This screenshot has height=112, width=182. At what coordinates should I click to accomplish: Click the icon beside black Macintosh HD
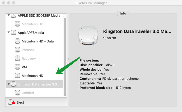pyautogui.click(x=18, y=76)
